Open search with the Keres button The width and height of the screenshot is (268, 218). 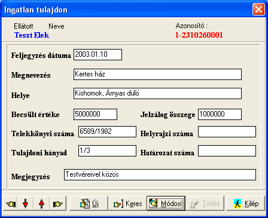(x=127, y=203)
